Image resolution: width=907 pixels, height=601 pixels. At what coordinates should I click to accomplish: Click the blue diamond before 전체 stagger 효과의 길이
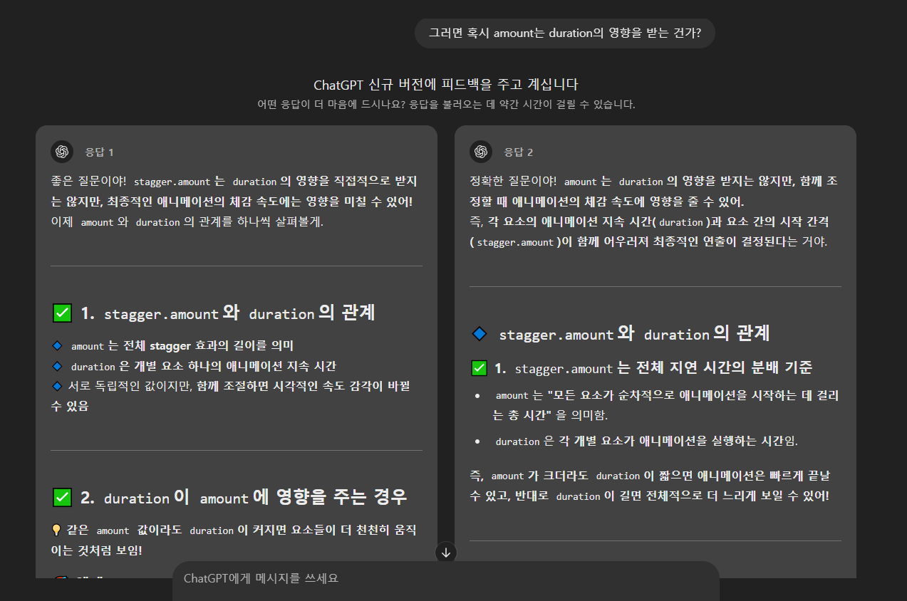pyautogui.click(x=58, y=345)
